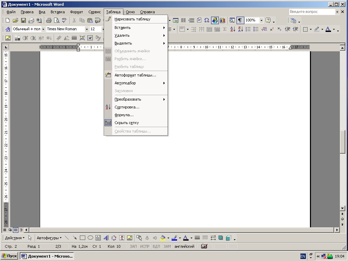348x261 pixels.
Task: Open the Действия dropdown menu
Action: click(15, 238)
